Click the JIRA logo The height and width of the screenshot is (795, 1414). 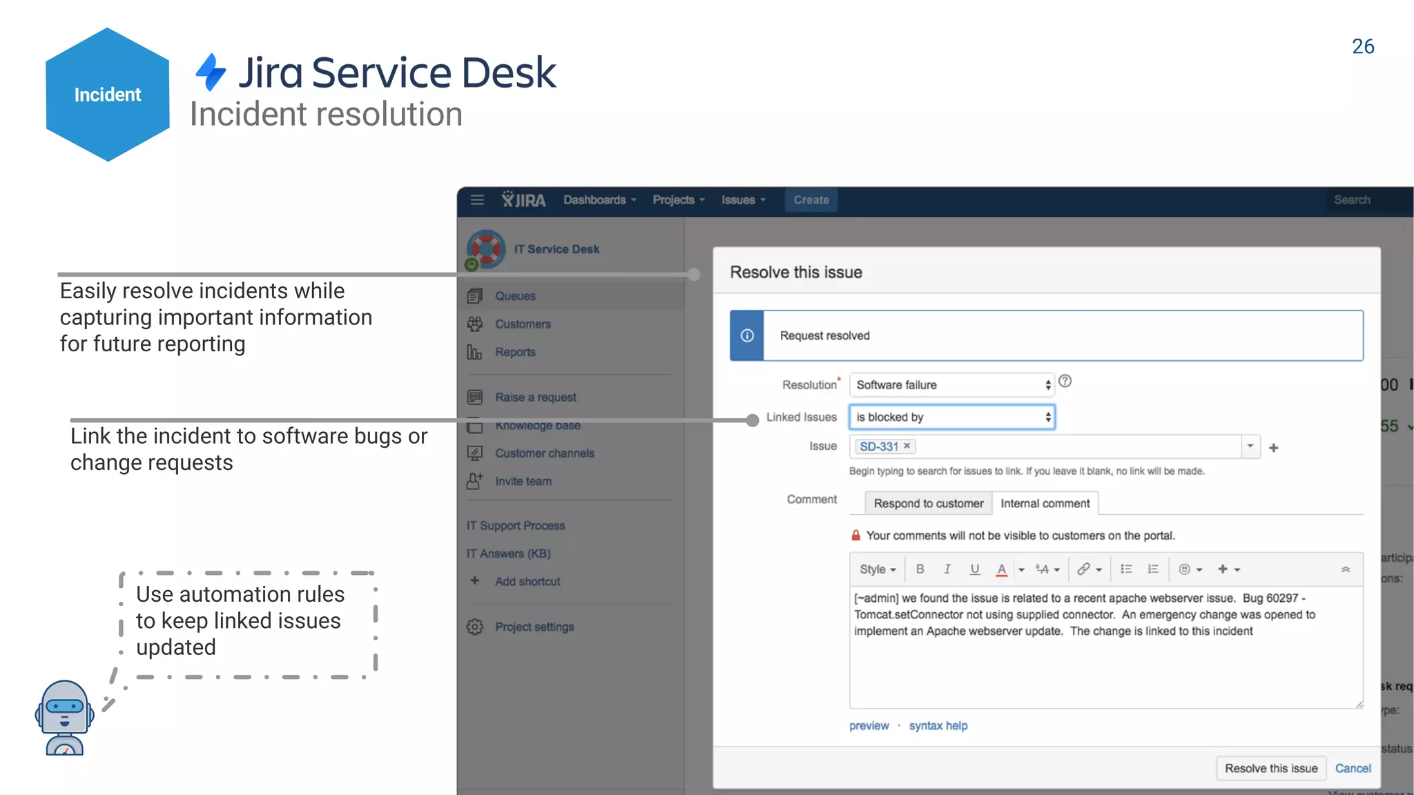click(x=523, y=200)
